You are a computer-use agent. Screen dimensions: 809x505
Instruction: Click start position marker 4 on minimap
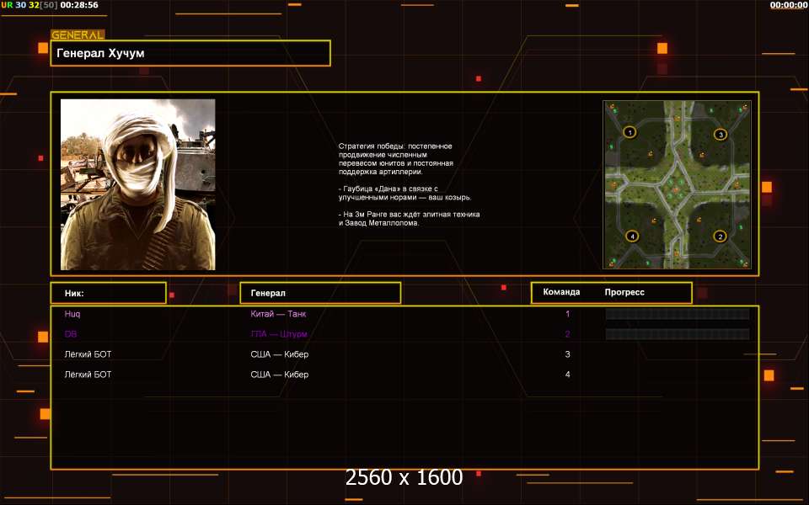632,236
